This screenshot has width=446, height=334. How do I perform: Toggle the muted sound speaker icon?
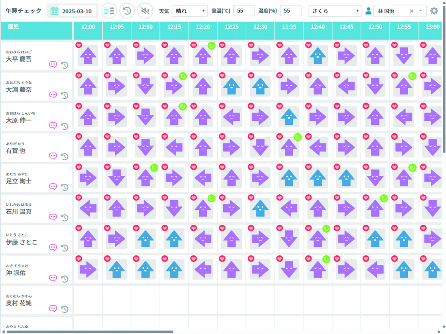145,11
